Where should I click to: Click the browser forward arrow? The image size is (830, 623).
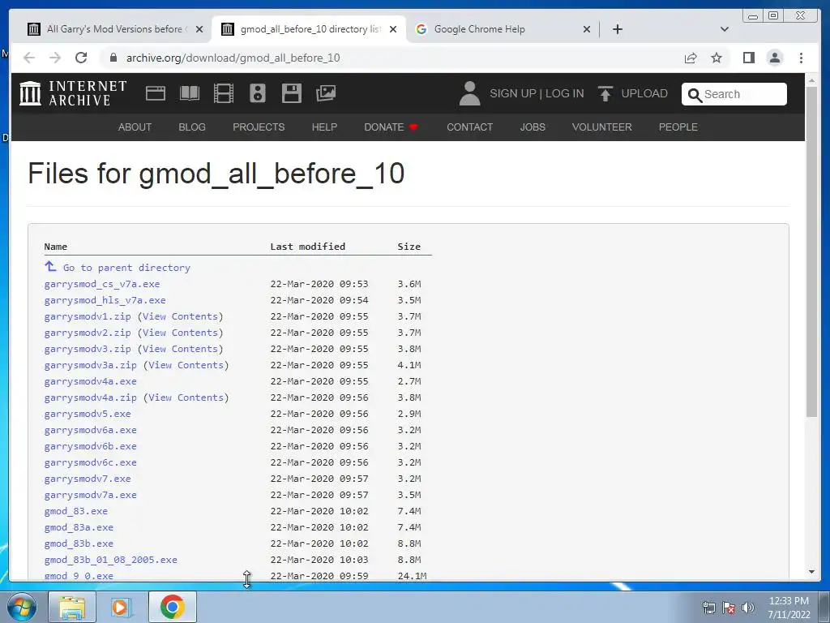pyautogui.click(x=55, y=58)
